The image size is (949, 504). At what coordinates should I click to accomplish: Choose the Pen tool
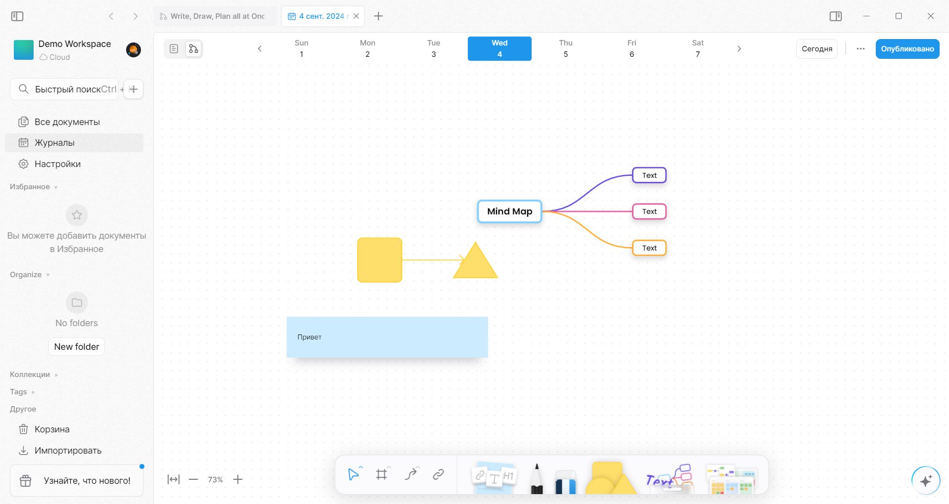(x=537, y=478)
